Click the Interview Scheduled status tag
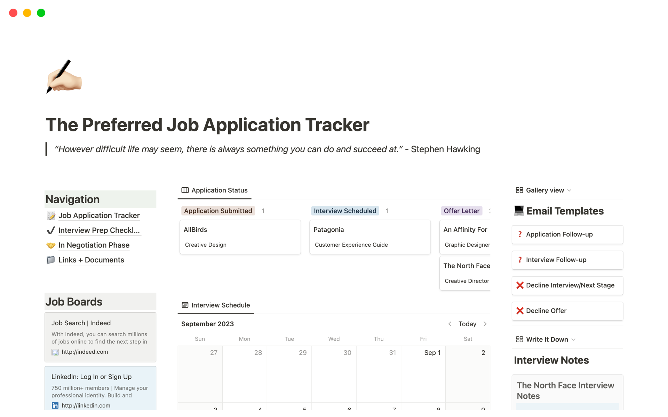668x417 pixels. tap(345, 211)
